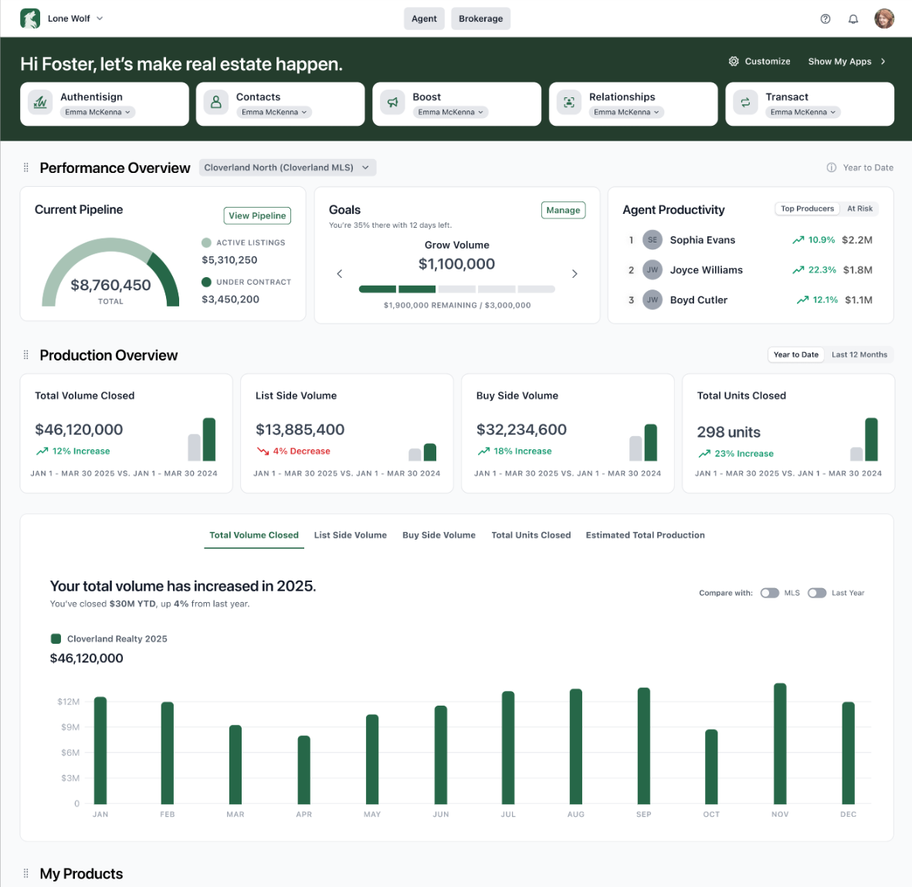This screenshot has height=887, width=912.
Task: Enable the MLS comparison toggle
Action: 770,593
